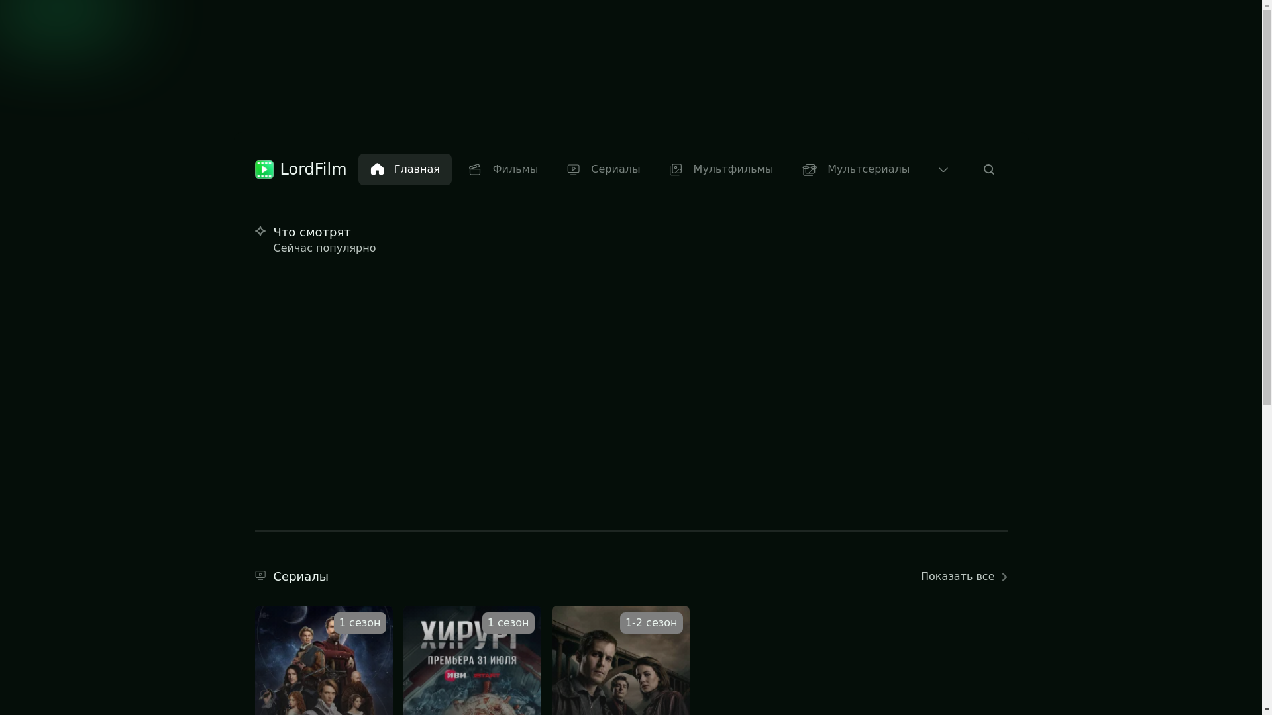Open the Сериалы menu item

coord(603,169)
